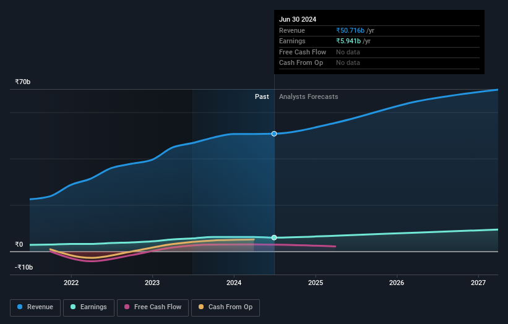Toggle the Free Cash Flow legend button

point(153,307)
